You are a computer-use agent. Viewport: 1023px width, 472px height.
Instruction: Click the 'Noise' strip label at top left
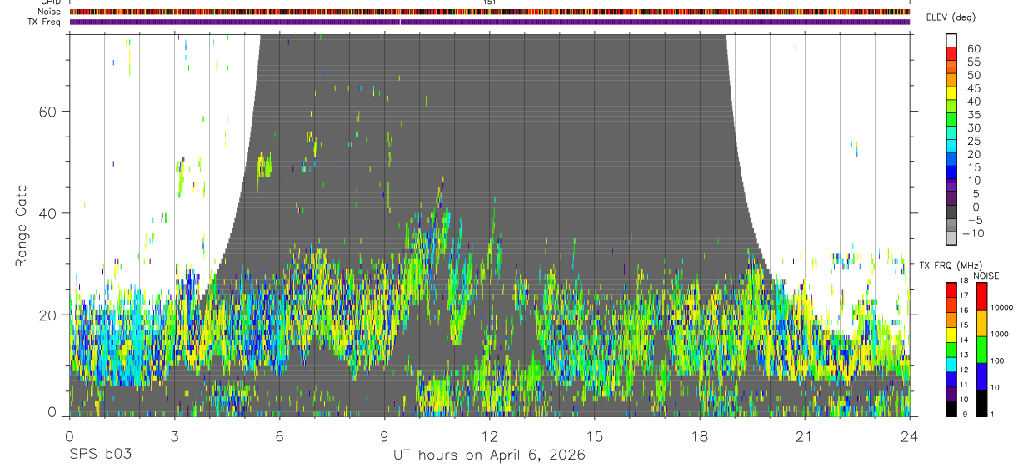51,12
